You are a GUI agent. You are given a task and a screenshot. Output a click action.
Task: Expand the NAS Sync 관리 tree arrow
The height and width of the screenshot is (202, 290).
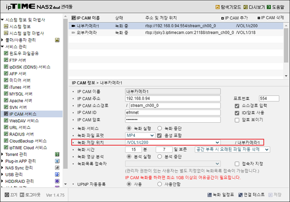[x=2, y=167]
